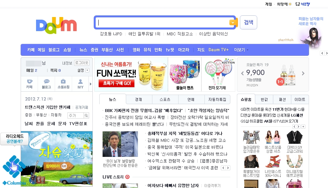Screen dimensions: 328x188
Task: Select the 패션 shopping tab
Action: (x=282, y=100)
